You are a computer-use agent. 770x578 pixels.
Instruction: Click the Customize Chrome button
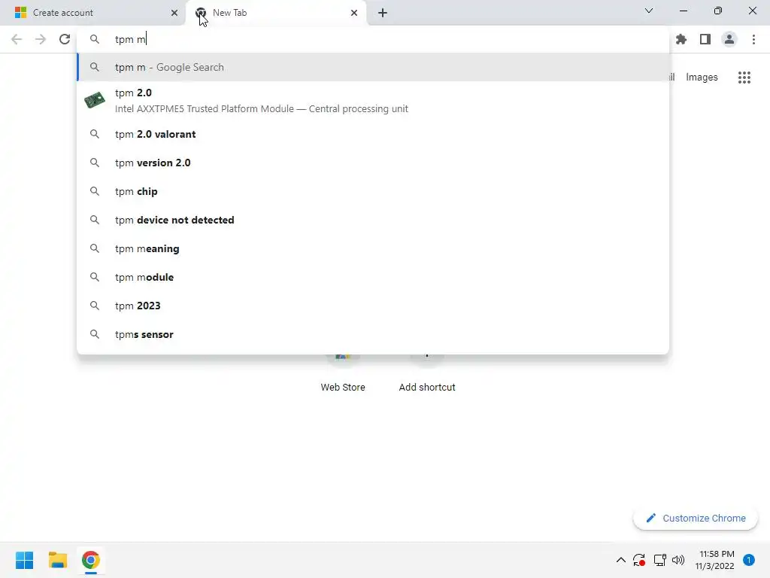pos(696,518)
